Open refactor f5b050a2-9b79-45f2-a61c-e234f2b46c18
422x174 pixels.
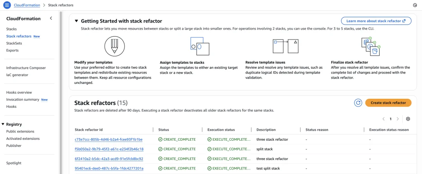109,149
